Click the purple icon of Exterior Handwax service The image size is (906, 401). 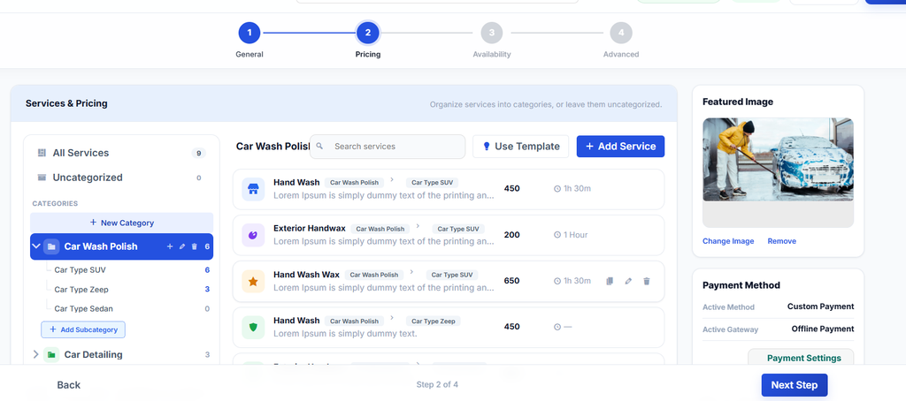(x=253, y=235)
